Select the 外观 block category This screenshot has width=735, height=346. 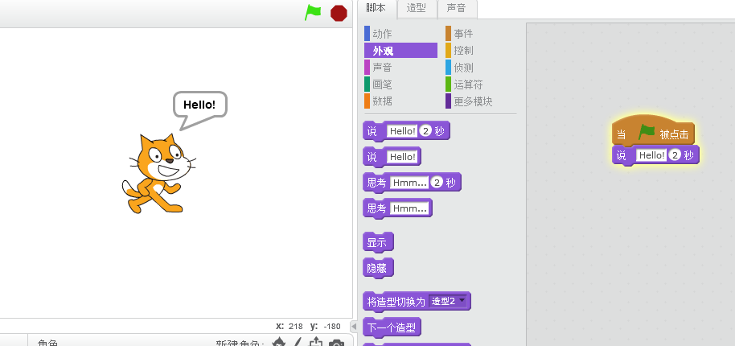coord(400,51)
